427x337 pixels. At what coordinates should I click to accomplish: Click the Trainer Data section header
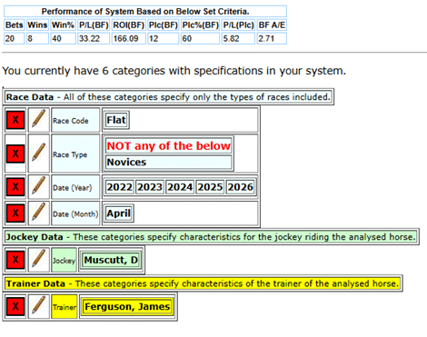click(x=203, y=283)
